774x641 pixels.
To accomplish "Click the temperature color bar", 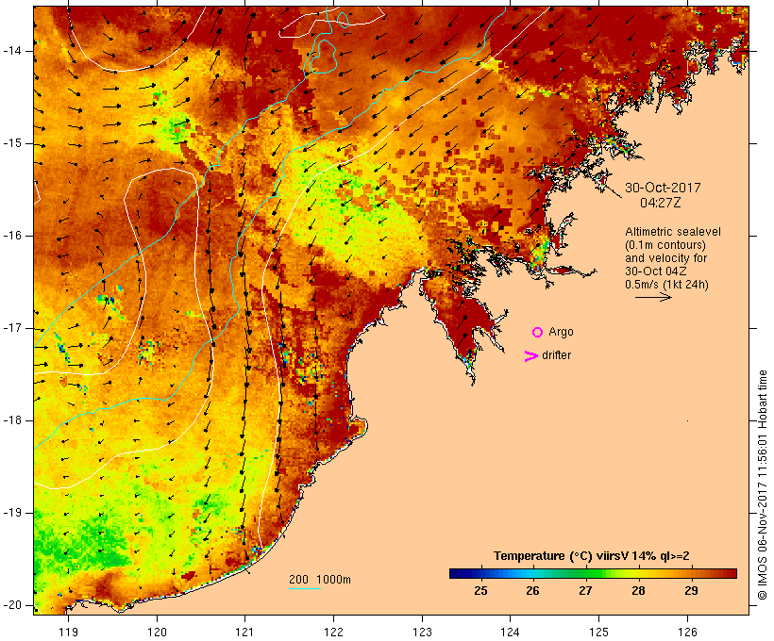I will click(x=593, y=573).
